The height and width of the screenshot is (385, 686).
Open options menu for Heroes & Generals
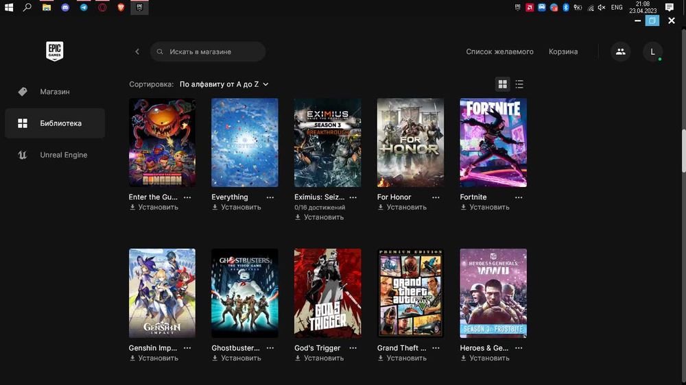[519, 348]
